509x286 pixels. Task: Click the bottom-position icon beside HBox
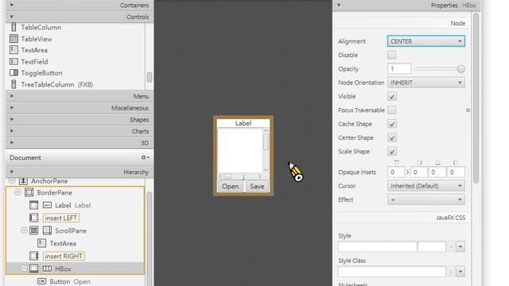coord(33,269)
